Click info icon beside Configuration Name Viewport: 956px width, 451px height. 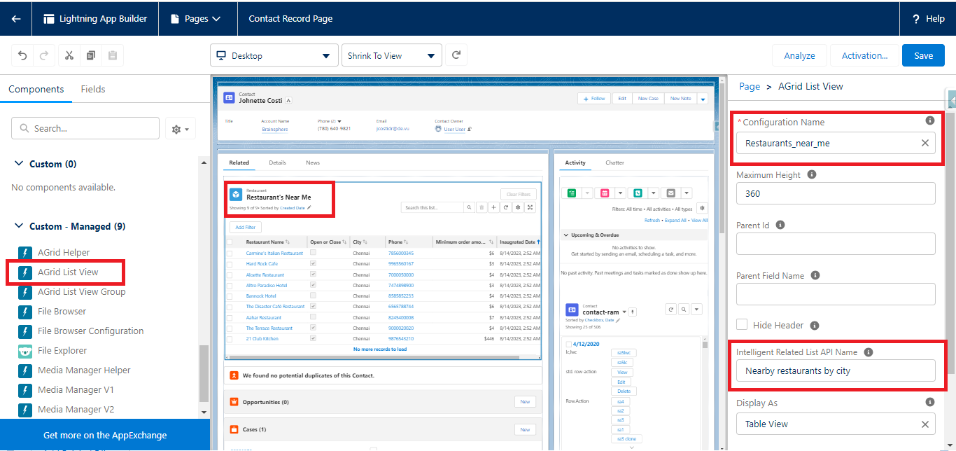click(930, 120)
